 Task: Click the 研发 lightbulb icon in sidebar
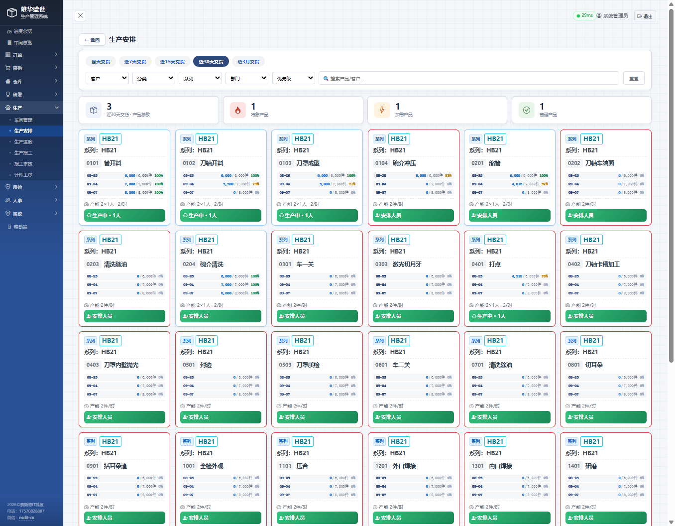click(x=8, y=94)
